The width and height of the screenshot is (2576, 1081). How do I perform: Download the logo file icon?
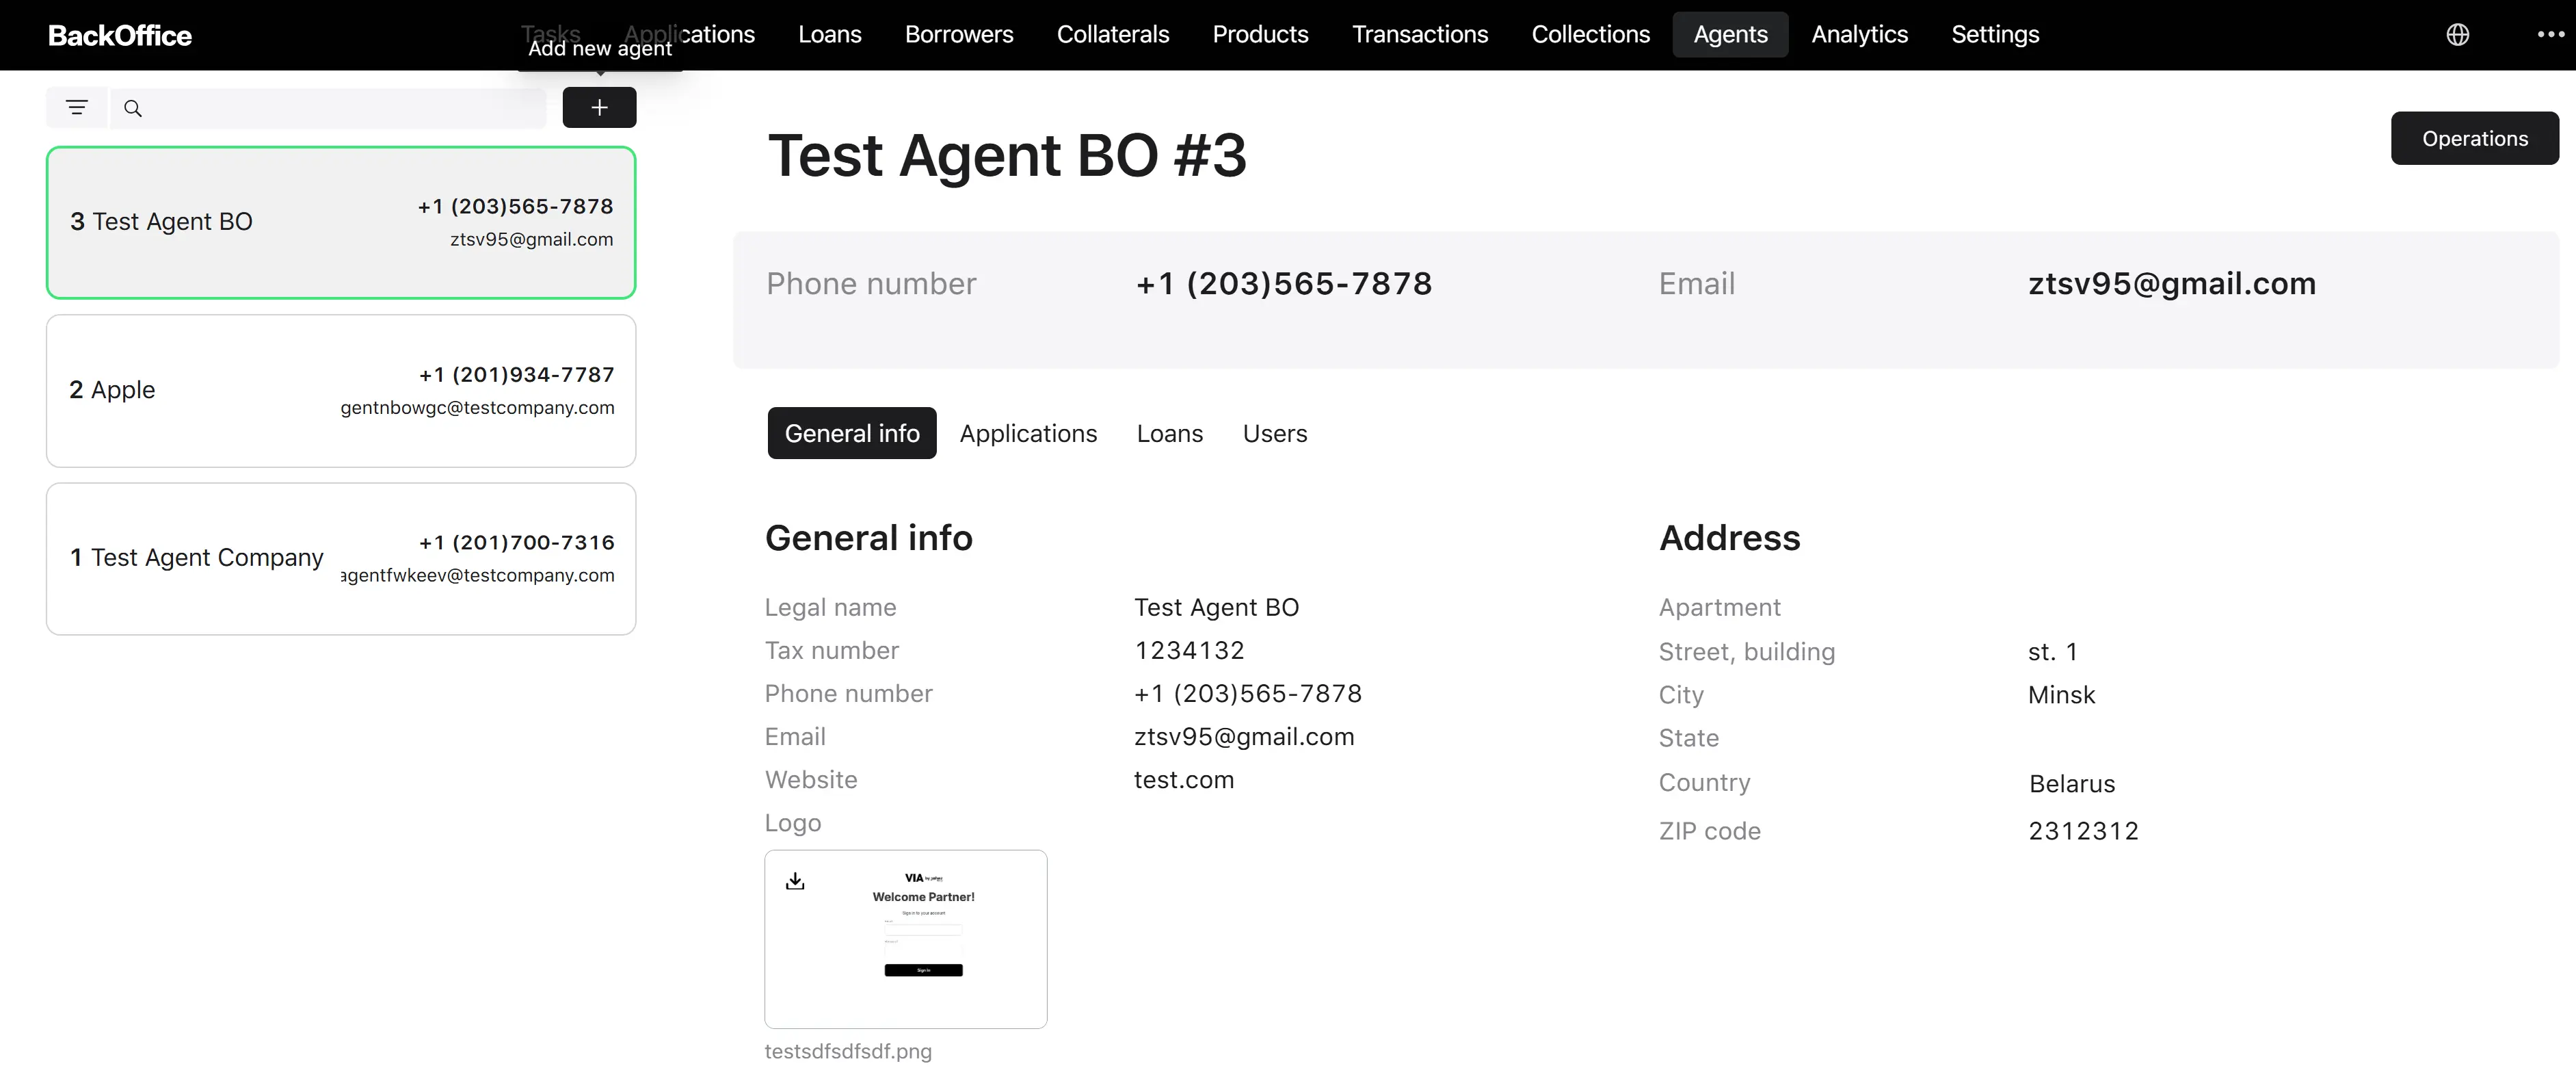coord(795,881)
